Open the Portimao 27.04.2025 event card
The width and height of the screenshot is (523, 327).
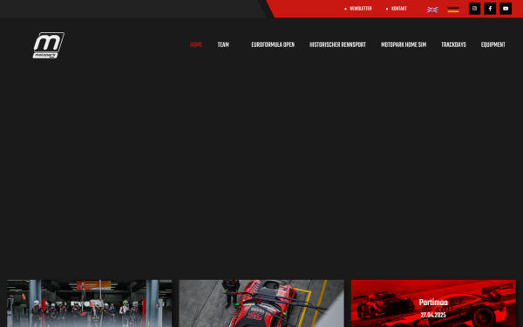tap(433, 303)
